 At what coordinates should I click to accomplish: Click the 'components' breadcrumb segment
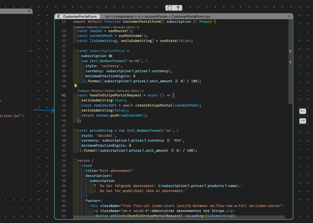pyautogui.click(x=124, y=16)
